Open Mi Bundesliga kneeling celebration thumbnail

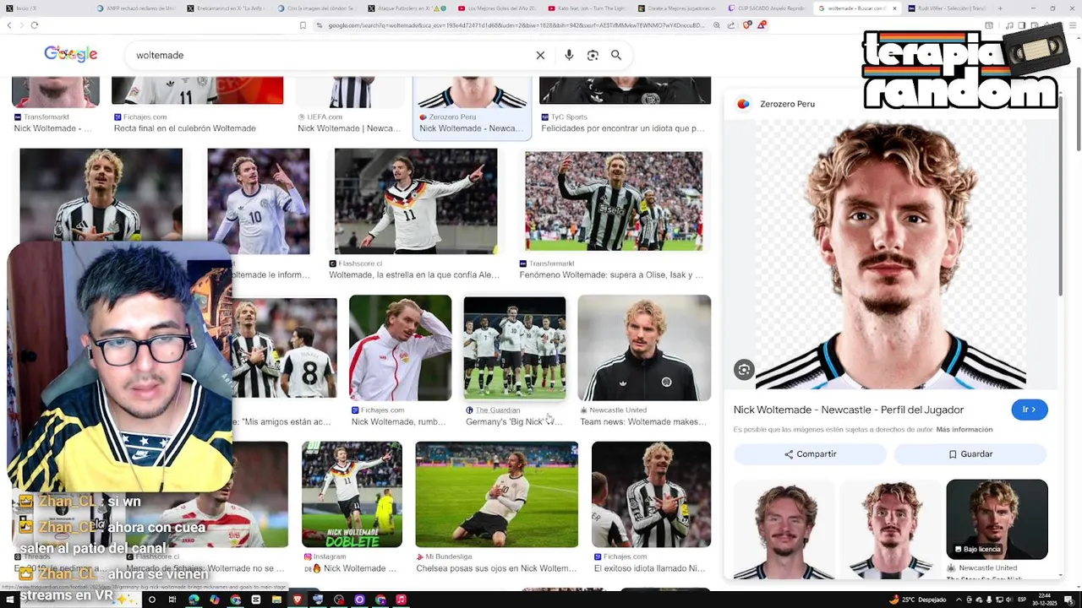pyautogui.click(x=497, y=494)
